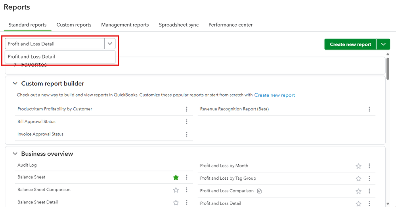Open more options for Invoice Approval Status

tap(187, 135)
